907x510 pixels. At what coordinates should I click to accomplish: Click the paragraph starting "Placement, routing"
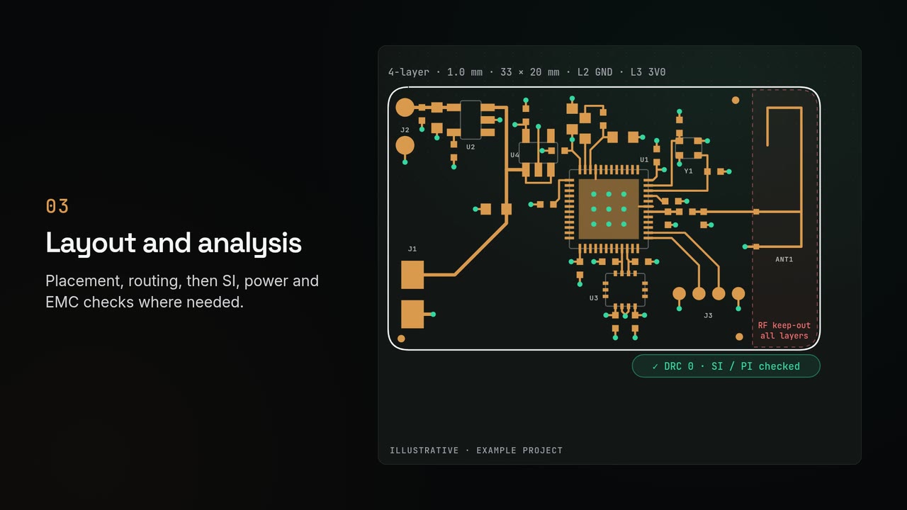click(182, 291)
